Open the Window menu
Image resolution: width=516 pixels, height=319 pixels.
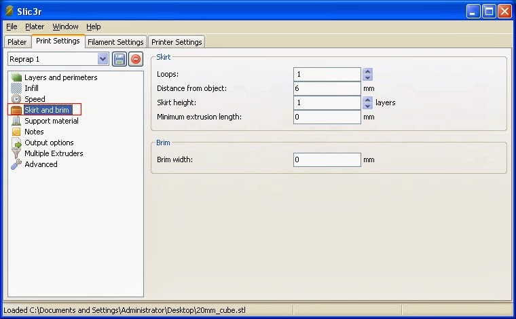point(65,26)
